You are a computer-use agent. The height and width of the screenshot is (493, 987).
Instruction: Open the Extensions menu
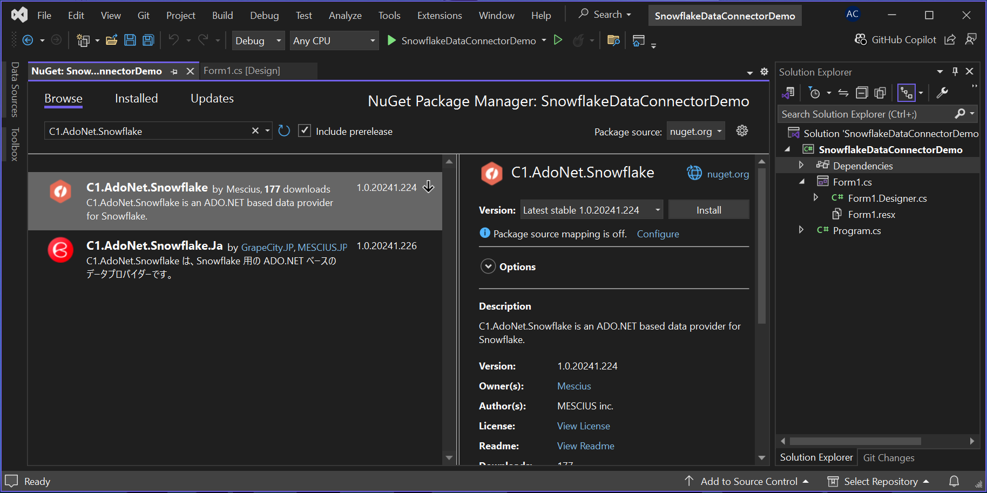tap(440, 15)
